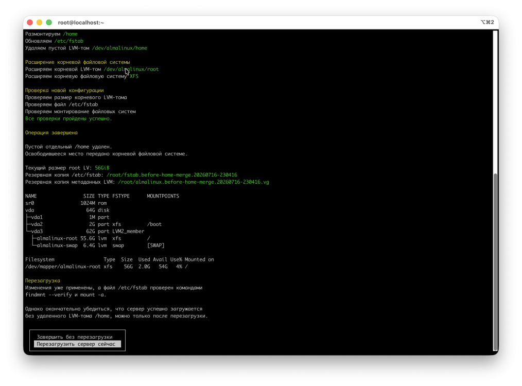Click the terminal vertical scrollbar thumb

495,261
